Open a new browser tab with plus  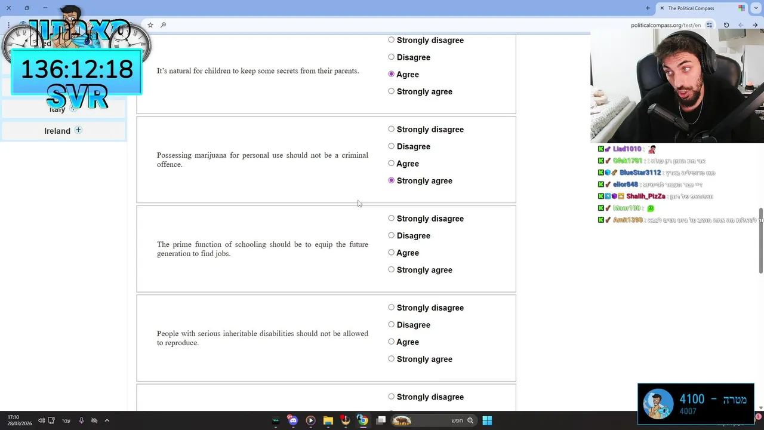coord(648,8)
